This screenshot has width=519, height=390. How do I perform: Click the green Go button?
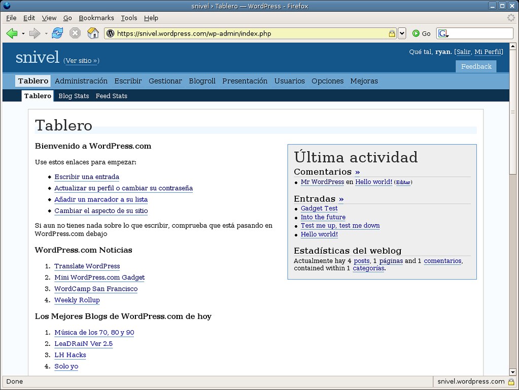tap(422, 33)
